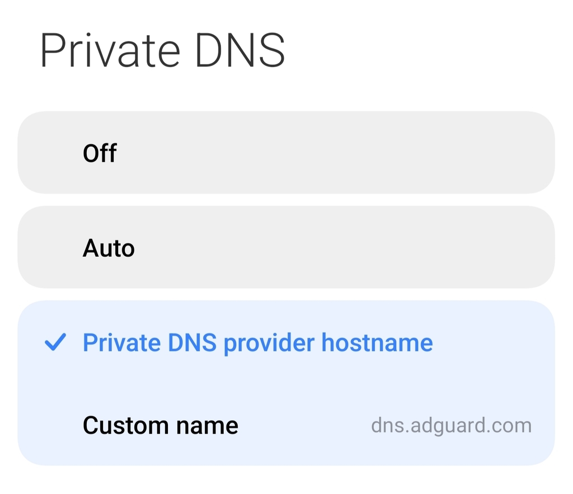Choose Auto private DNS mode
Viewport: 573px width, 494px height.
(285, 248)
